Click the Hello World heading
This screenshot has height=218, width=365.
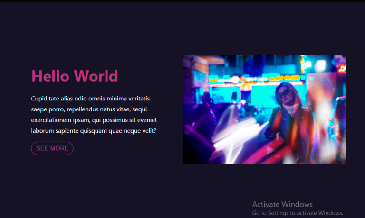(75, 76)
